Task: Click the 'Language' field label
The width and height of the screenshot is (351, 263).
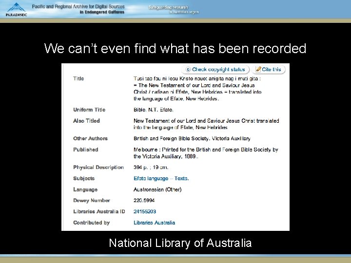Action: [85, 189]
